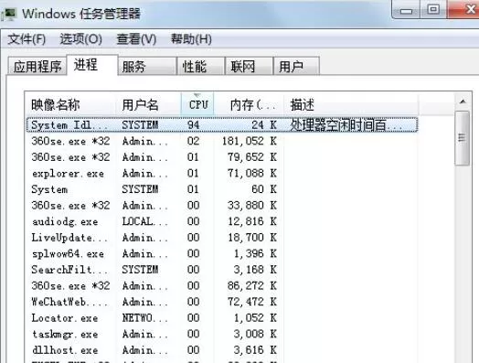The width and height of the screenshot is (479, 363).
Task: Click the memory value 3,616 K
Action: pos(255,350)
